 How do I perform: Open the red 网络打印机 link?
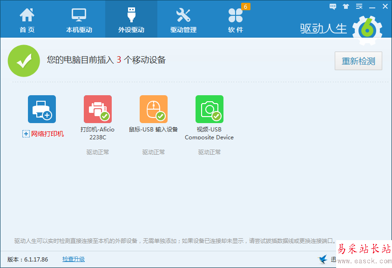click(x=47, y=134)
